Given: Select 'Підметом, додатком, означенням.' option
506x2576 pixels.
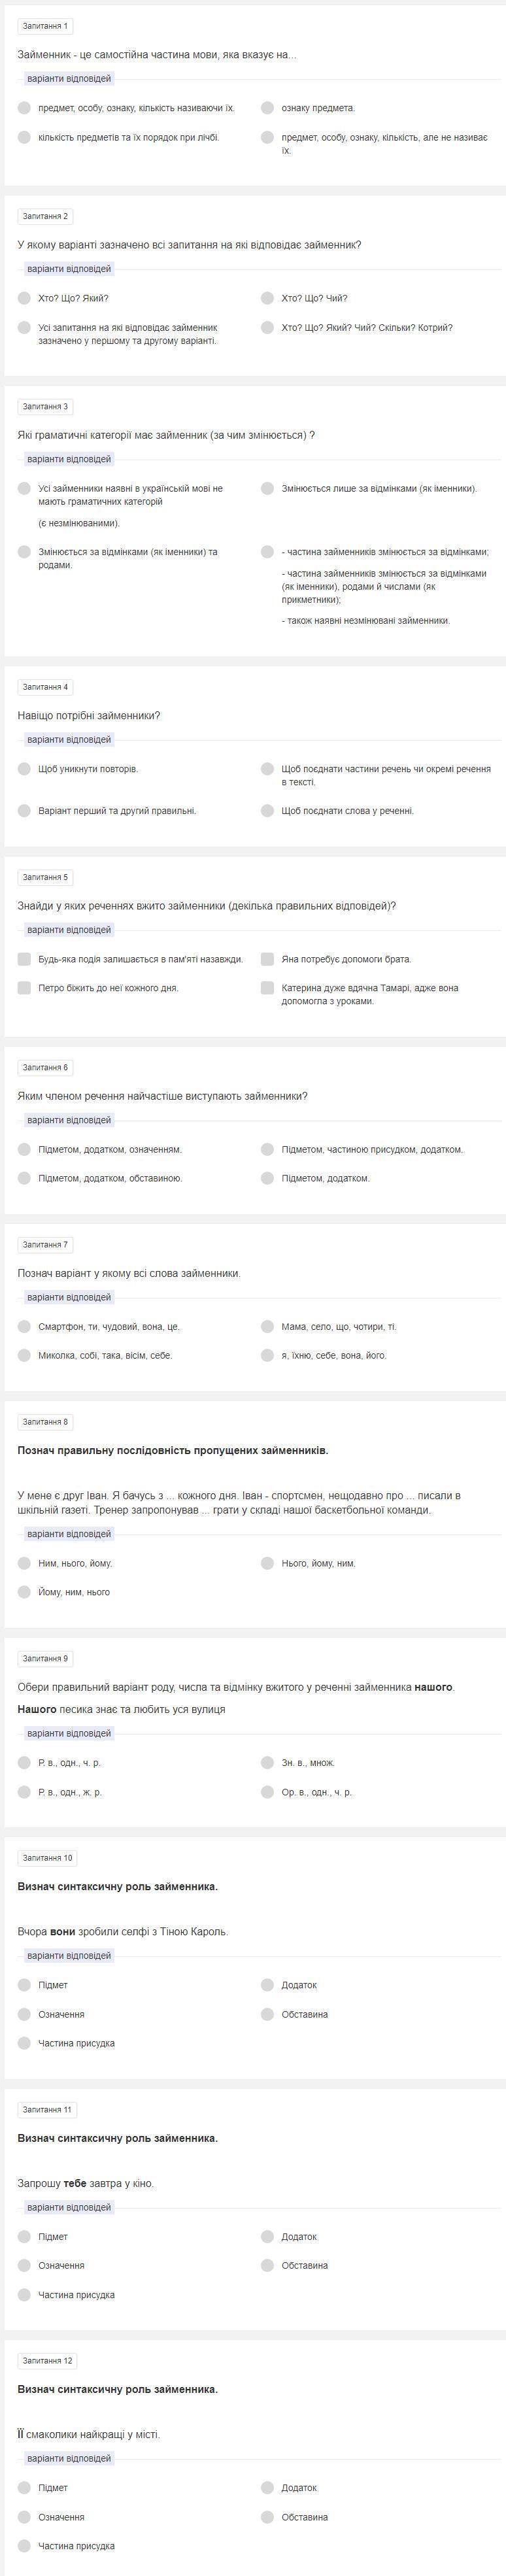Looking at the screenshot, I should [x=24, y=1149].
